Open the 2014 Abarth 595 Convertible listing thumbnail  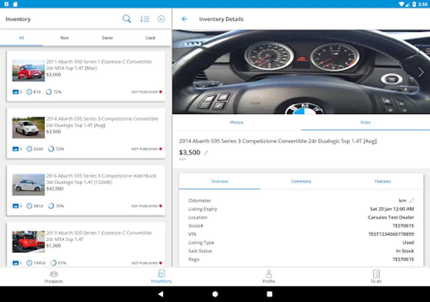coord(29,128)
